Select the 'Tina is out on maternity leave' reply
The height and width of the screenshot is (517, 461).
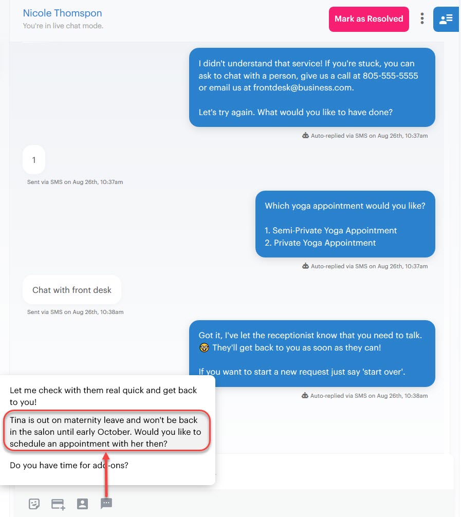pyautogui.click(x=106, y=432)
